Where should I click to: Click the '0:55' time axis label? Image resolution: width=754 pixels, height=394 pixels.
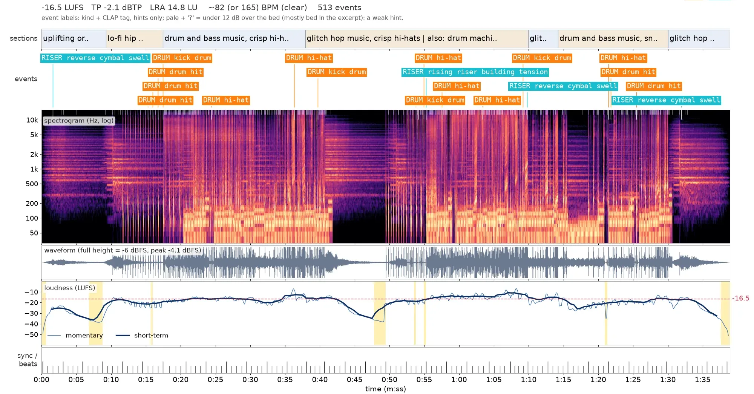tap(424, 380)
